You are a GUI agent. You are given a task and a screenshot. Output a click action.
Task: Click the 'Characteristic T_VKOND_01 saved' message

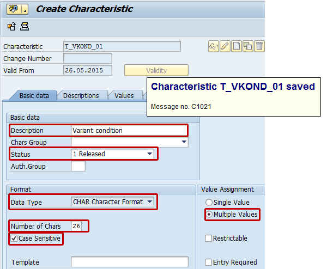233,87
